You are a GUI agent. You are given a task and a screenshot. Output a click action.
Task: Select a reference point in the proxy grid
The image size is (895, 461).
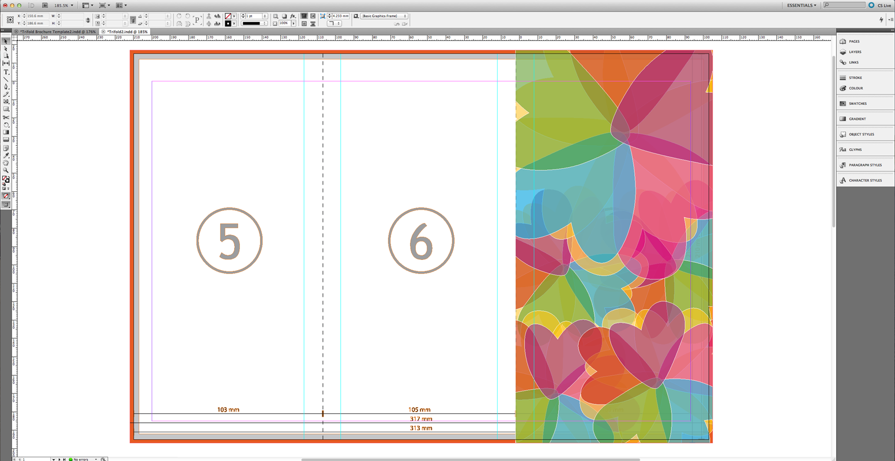[10, 20]
